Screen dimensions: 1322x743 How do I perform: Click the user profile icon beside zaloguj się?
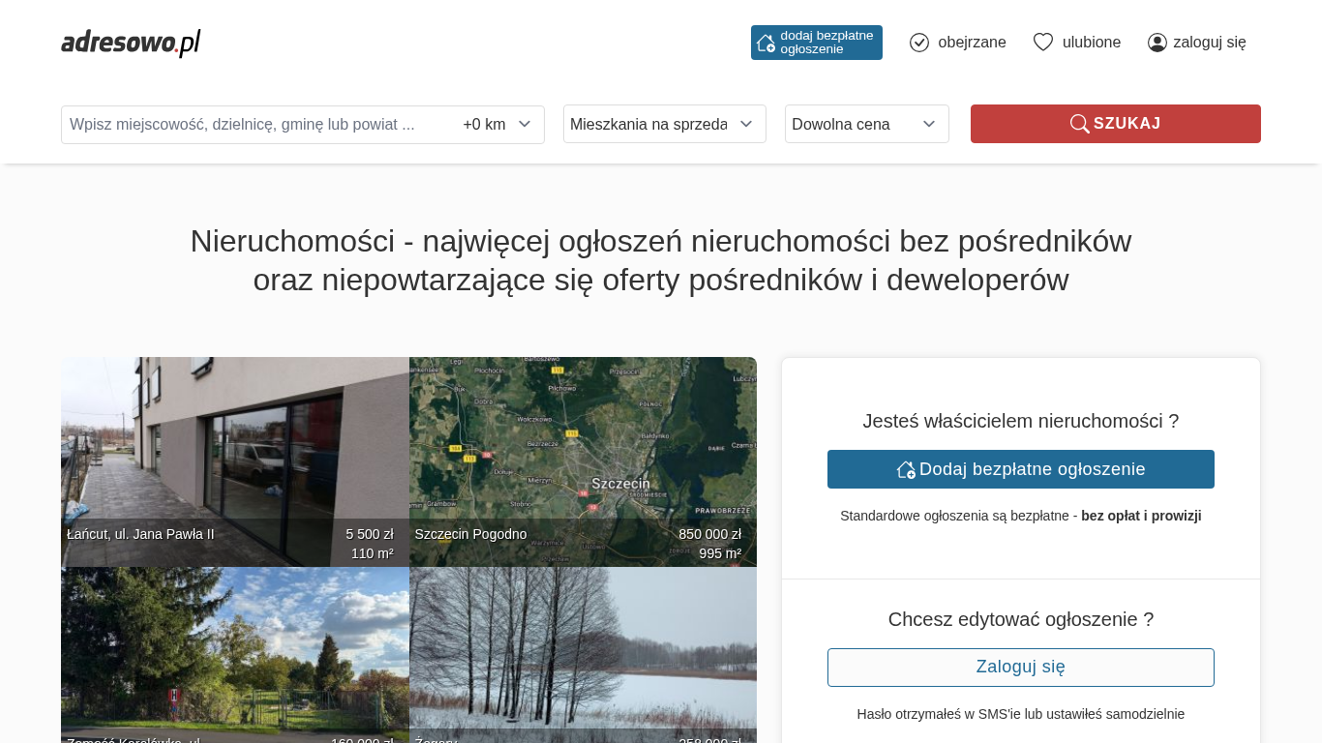click(x=1157, y=43)
